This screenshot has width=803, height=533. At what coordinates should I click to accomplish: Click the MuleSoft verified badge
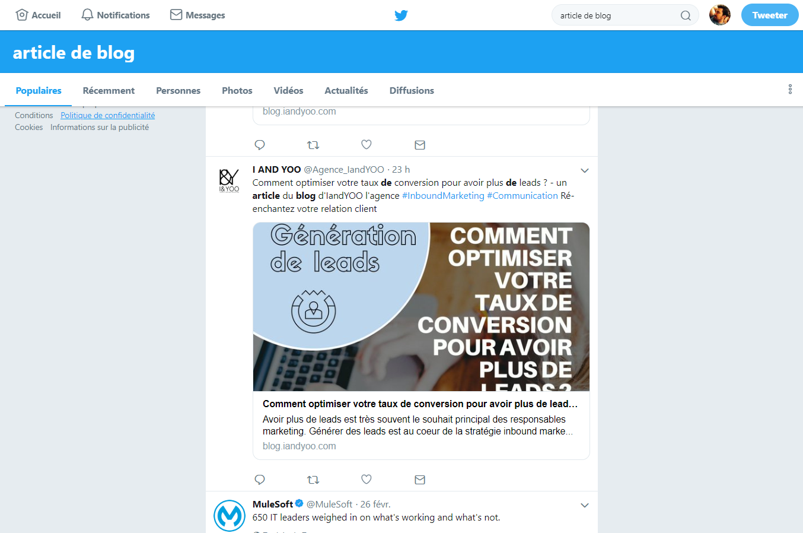pyautogui.click(x=299, y=504)
